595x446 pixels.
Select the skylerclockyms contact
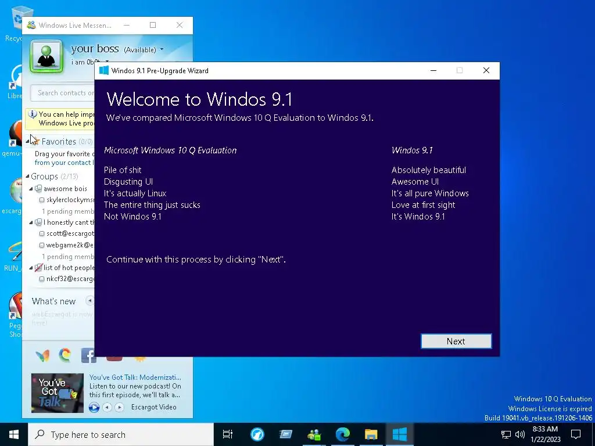[67, 200]
